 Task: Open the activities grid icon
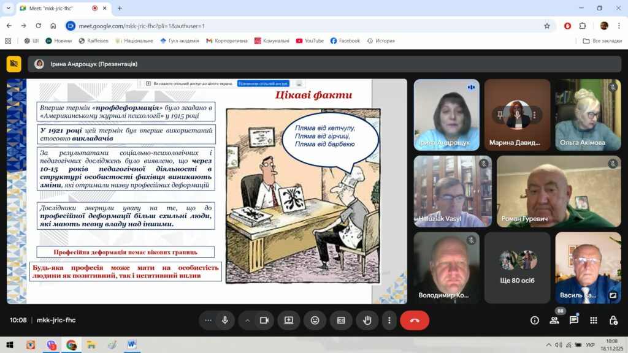[x=594, y=320]
